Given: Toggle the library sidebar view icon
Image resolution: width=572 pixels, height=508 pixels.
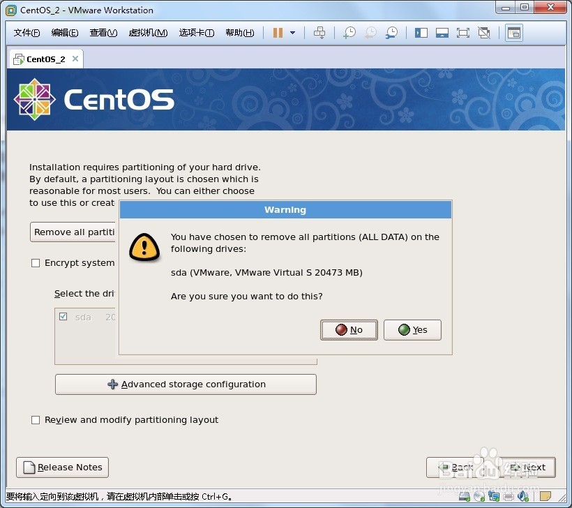Looking at the screenshot, I should [421, 33].
